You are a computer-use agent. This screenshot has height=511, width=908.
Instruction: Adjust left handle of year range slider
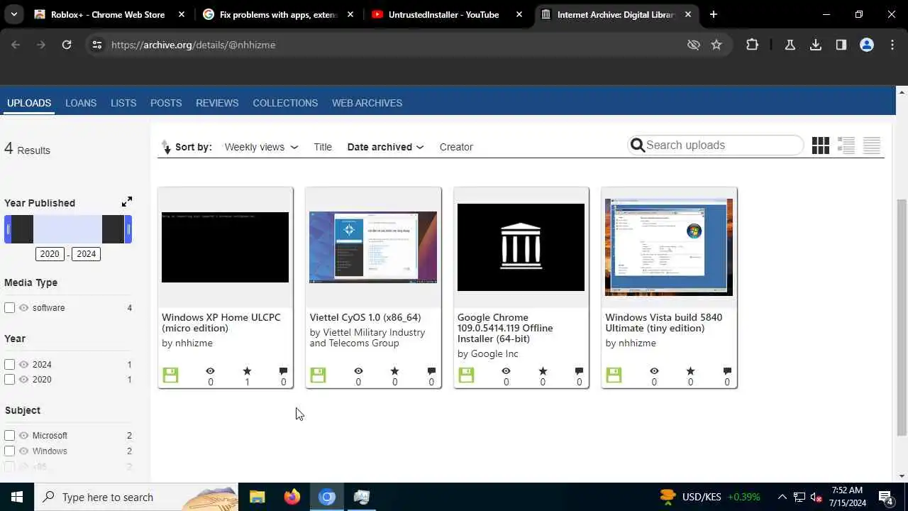pyautogui.click(x=8, y=229)
